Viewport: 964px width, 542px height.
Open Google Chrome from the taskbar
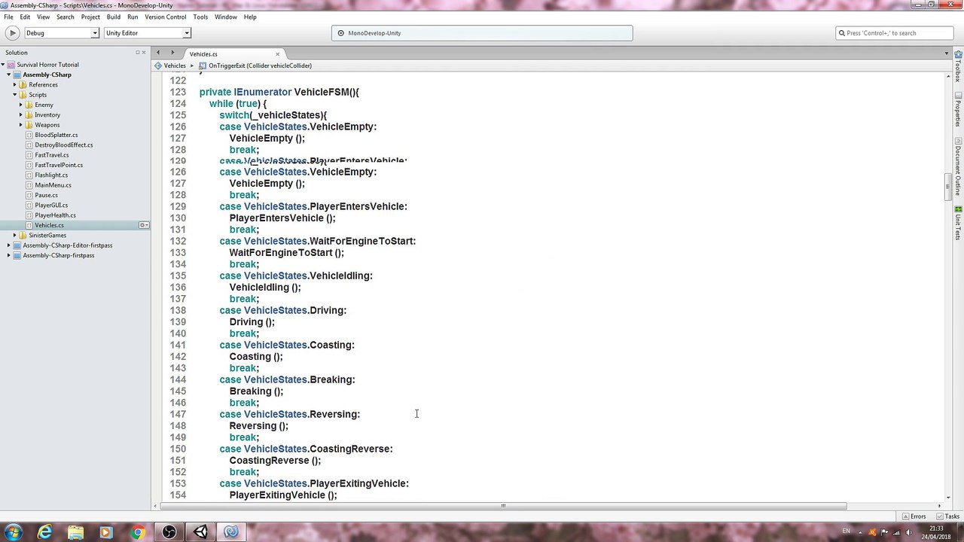coord(137,532)
